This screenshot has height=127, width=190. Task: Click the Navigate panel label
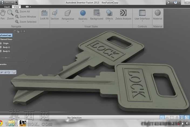16,26
